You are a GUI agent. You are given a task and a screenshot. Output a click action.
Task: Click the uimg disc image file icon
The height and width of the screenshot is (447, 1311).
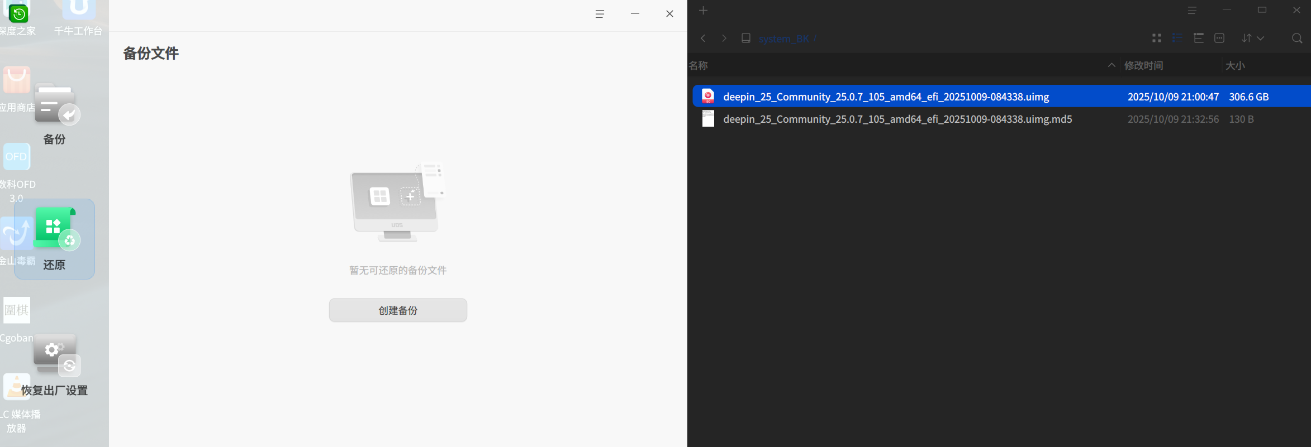click(x=708, y=96)
